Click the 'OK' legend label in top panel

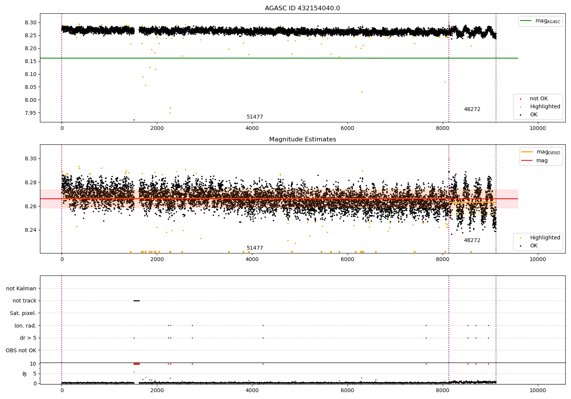click(534, 115)
